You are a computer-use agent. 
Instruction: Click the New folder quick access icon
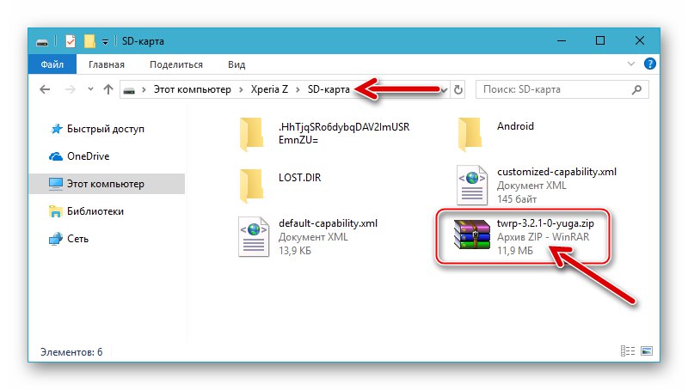[89, 41]
